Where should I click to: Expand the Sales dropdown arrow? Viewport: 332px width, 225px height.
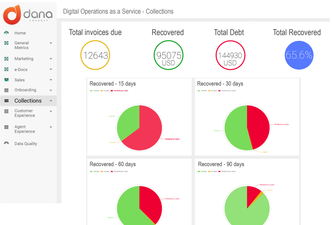(51, 80)
